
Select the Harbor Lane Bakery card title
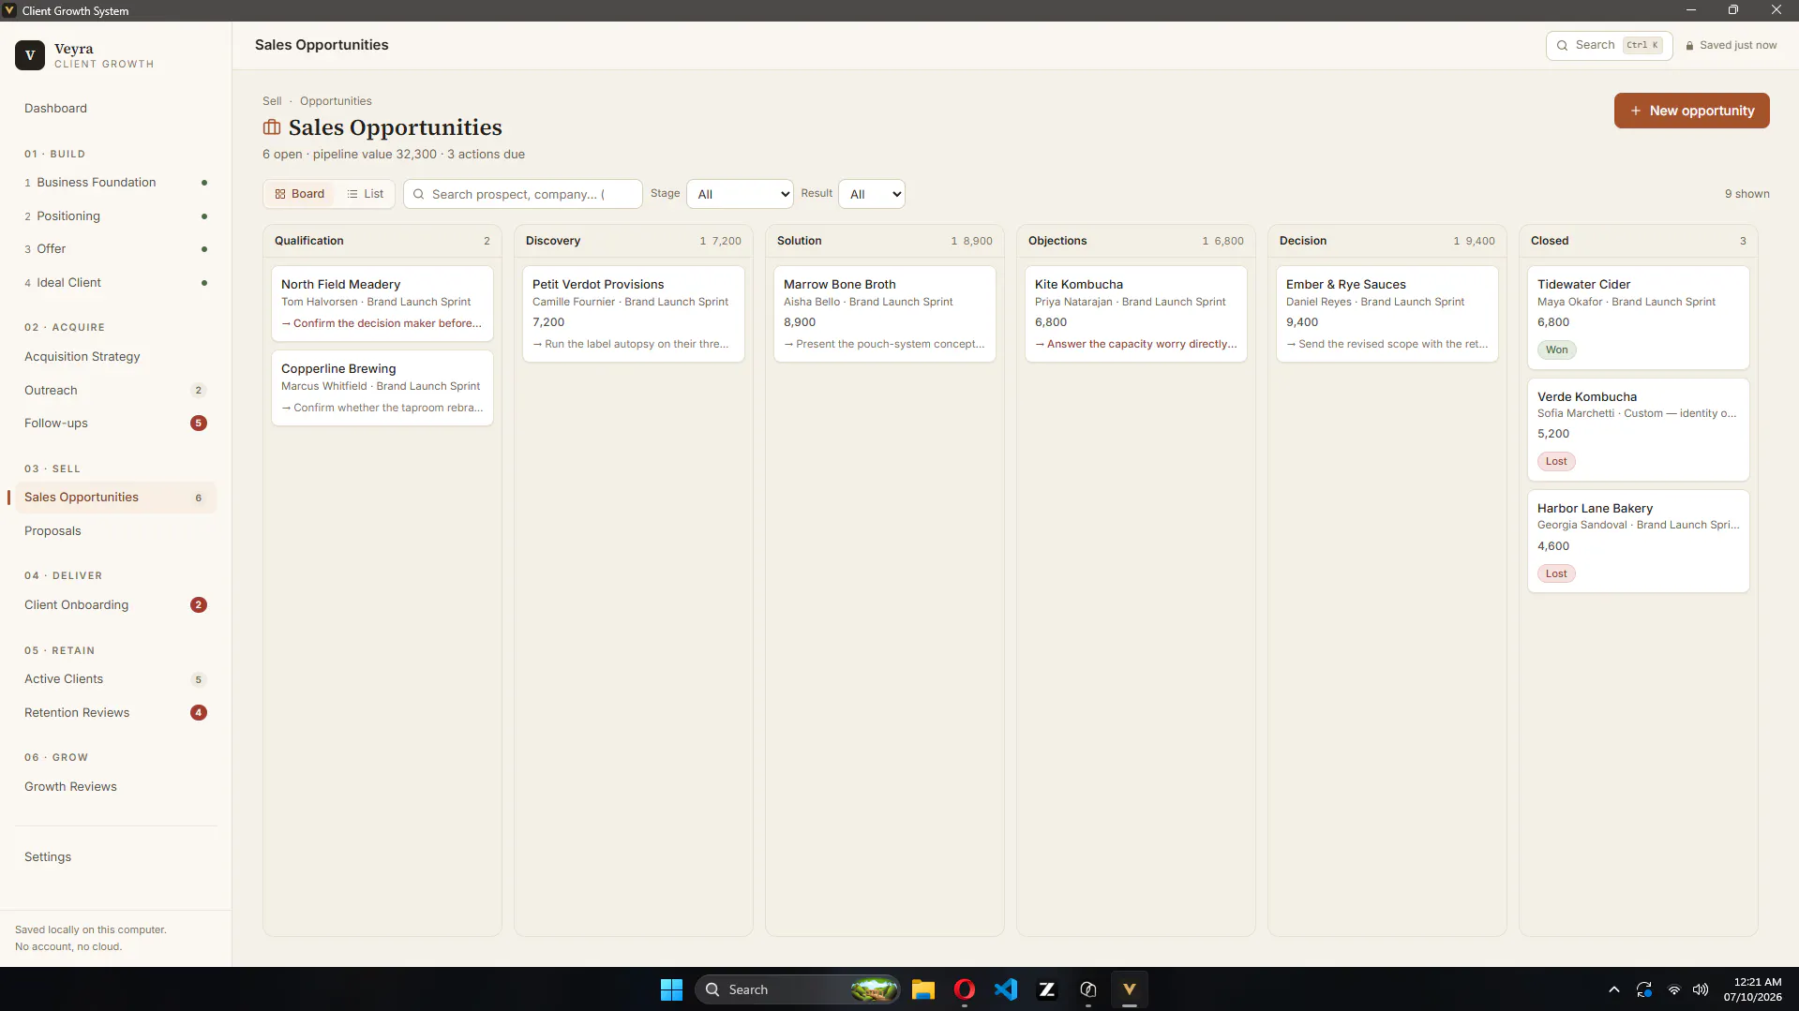[1595, 509]
